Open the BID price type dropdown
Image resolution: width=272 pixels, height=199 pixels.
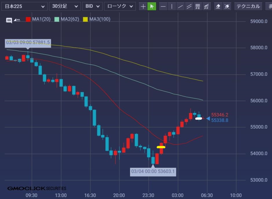coord(92,6)
